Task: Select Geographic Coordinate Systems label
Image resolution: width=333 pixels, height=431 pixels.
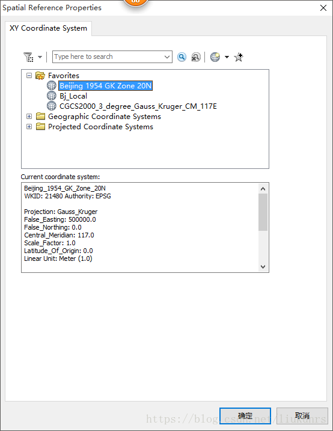Action: 105,117
